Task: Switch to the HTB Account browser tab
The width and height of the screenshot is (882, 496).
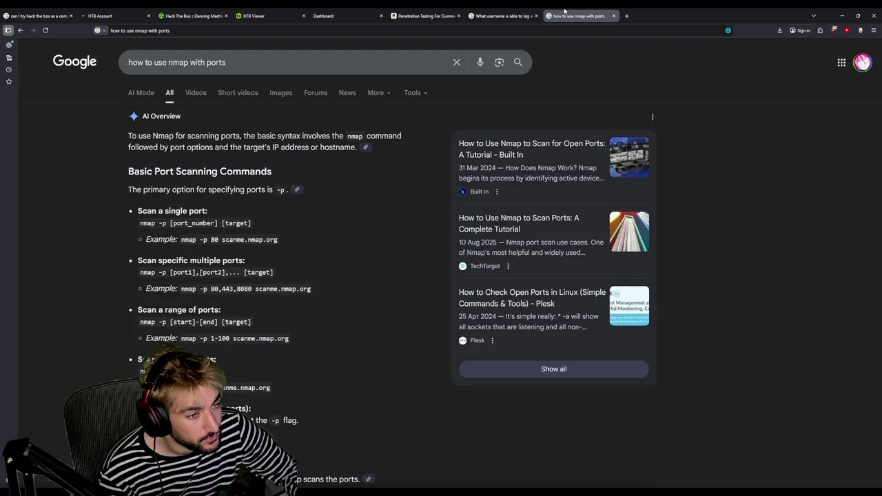Action: [x=114, y=16]
